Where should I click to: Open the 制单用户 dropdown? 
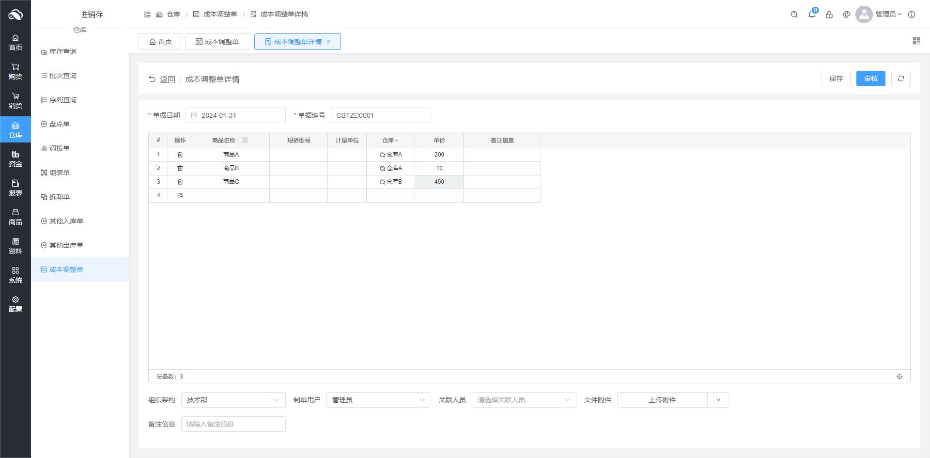(x=378, y=400)
